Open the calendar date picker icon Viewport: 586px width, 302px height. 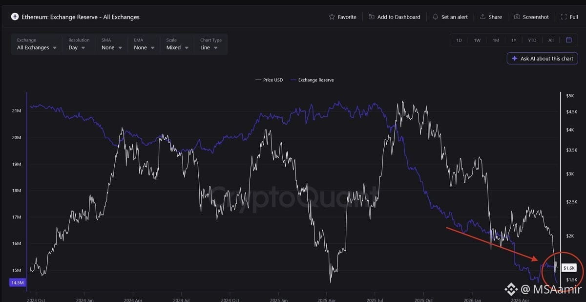(569, 40)
